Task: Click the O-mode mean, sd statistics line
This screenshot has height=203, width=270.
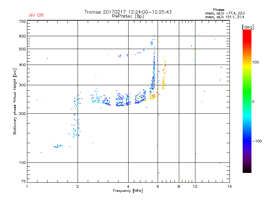Action: [x=224, y=13]
